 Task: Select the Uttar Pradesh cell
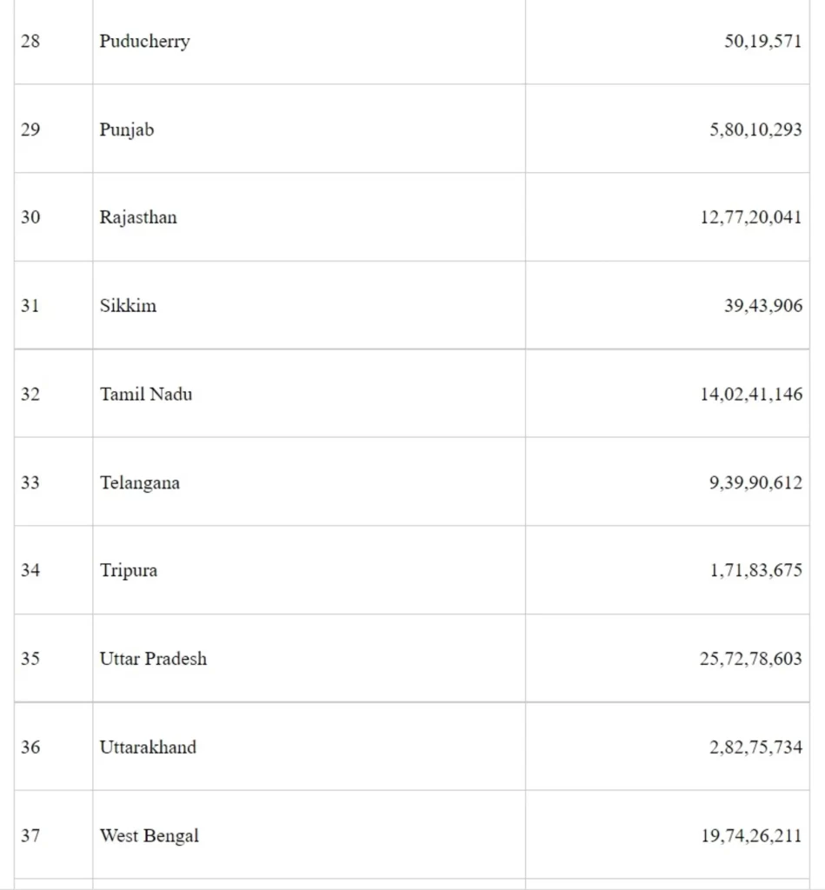coord(153,659)
